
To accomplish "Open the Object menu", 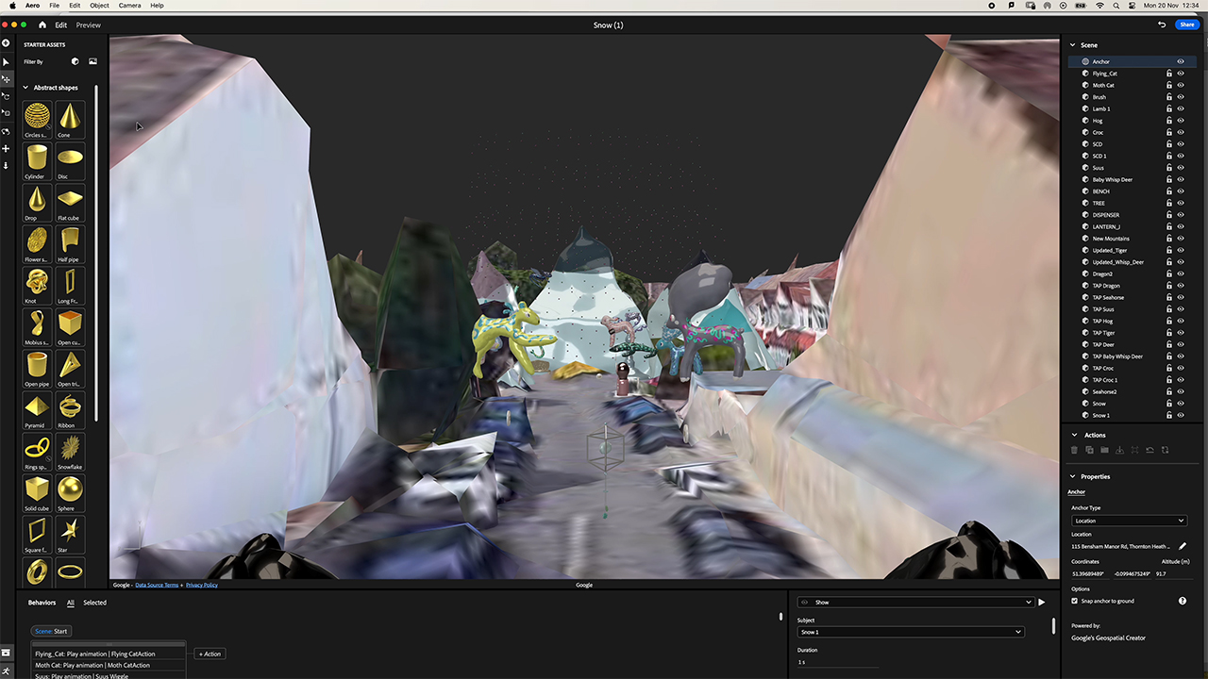I will [99, 6].
